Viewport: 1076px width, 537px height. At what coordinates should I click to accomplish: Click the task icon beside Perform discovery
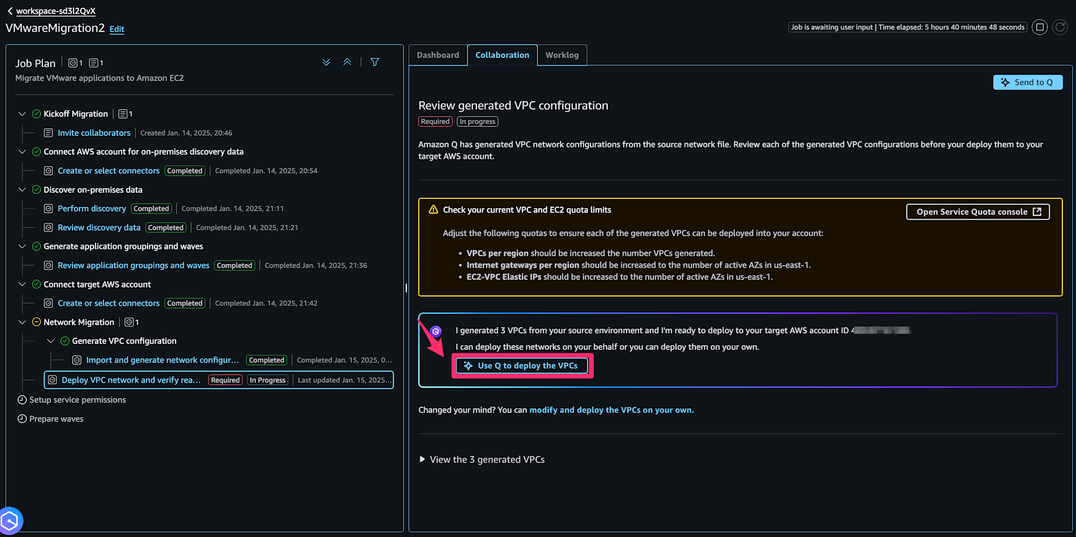[48, 209]
